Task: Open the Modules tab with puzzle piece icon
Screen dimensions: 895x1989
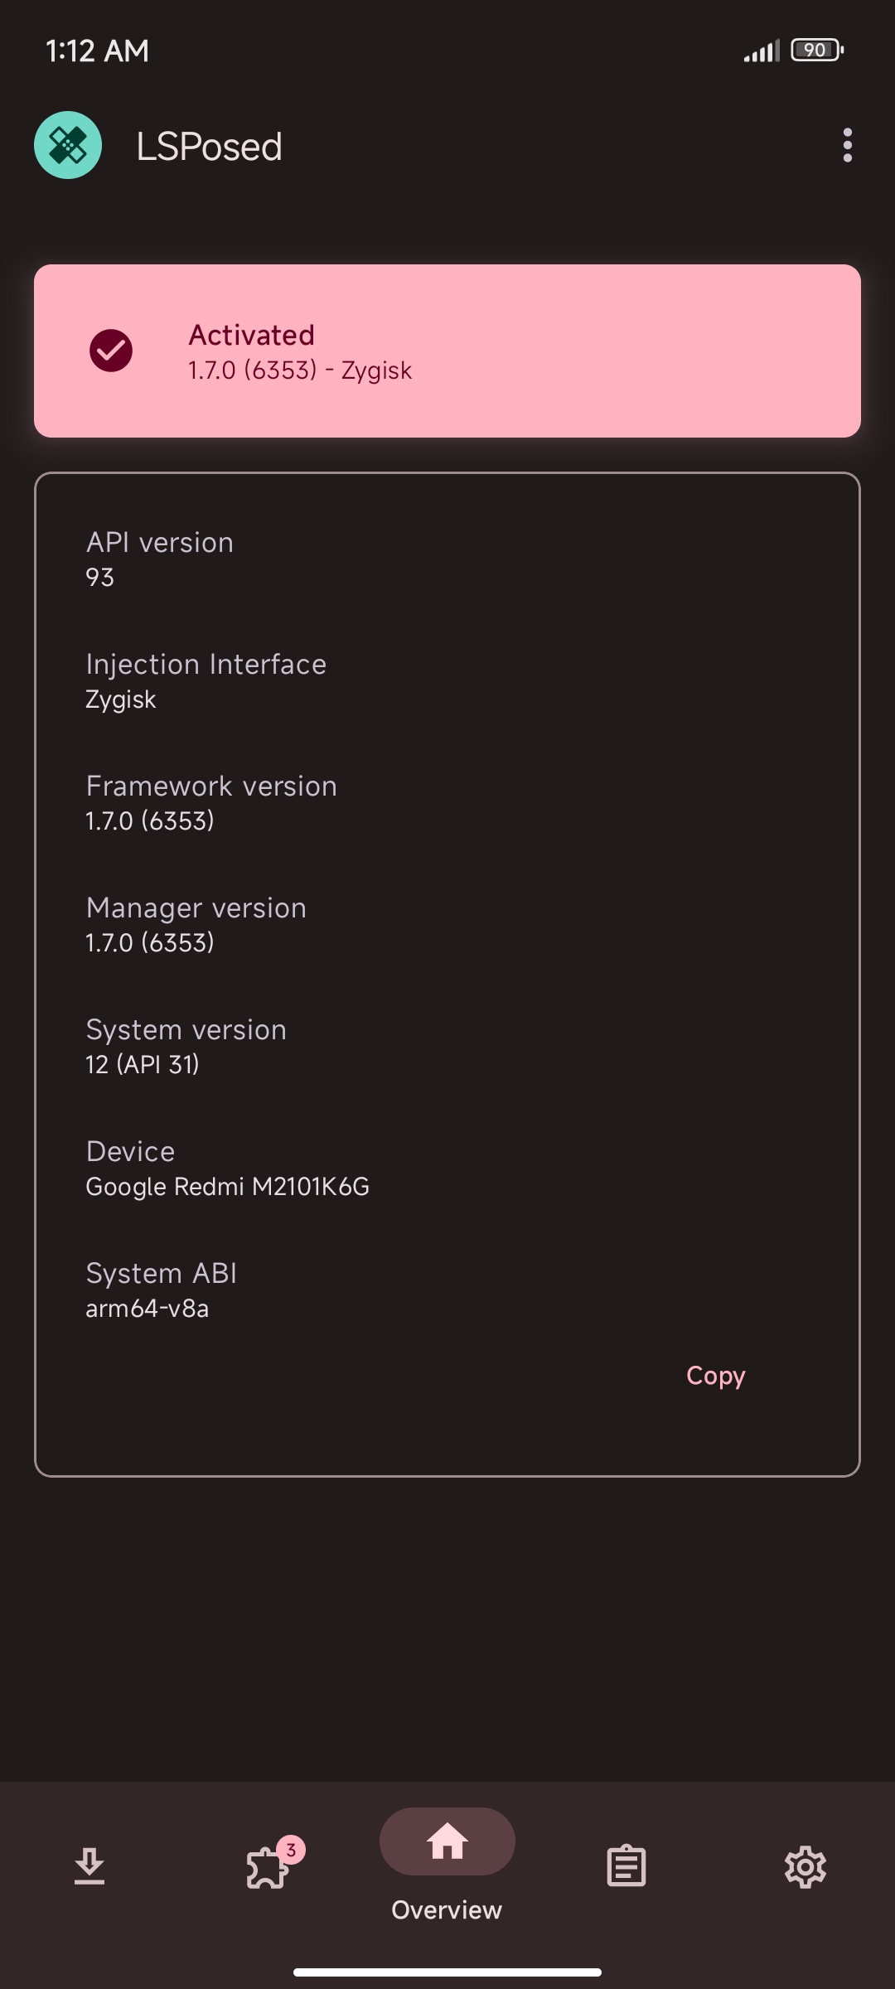Action: [x=267, y=1867]
